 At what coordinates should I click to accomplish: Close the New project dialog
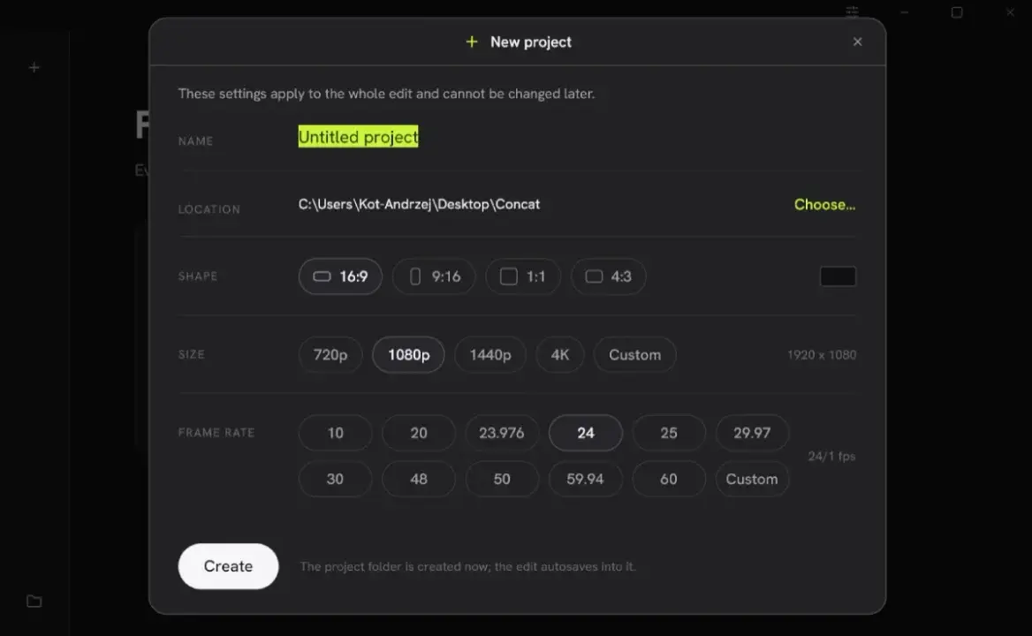click(x=857, y=42)
